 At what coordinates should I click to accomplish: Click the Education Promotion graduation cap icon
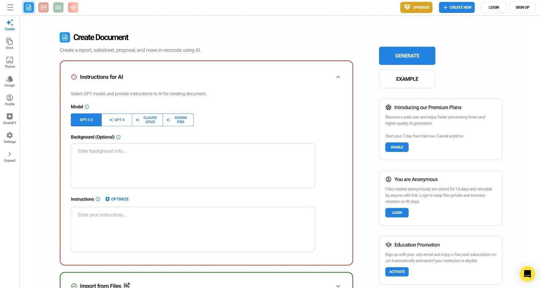point(389,245)
